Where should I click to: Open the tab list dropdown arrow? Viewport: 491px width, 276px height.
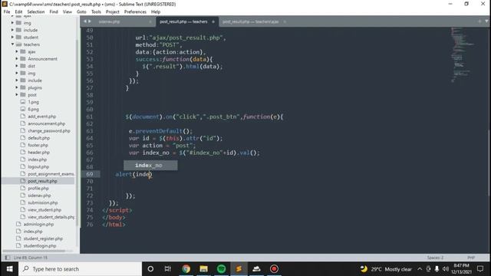point(486,21)
